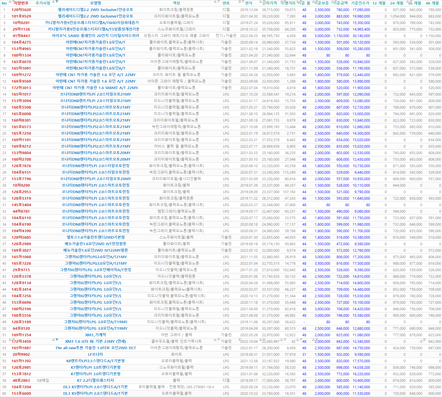The height and width of the screenshot is (397, 442).
Task: Open the XM3 1.6 GTE RE 기본 23MY model link
Action: (95, 341)
